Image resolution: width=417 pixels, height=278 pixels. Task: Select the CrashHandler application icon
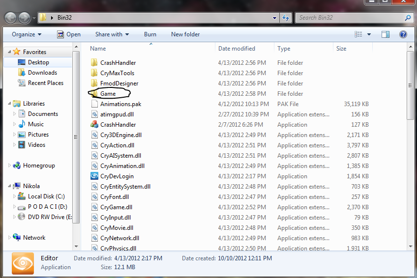coord(94,125)
